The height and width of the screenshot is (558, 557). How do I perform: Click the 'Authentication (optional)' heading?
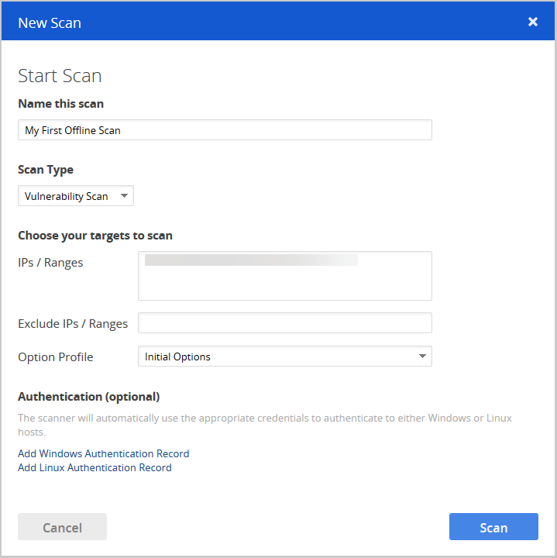(x=88, y=397)
